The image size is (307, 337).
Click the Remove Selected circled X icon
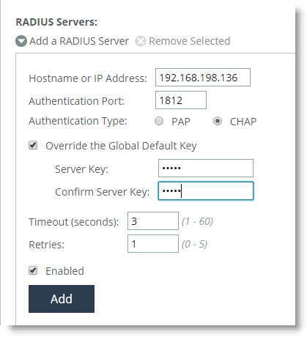point(141,41)
